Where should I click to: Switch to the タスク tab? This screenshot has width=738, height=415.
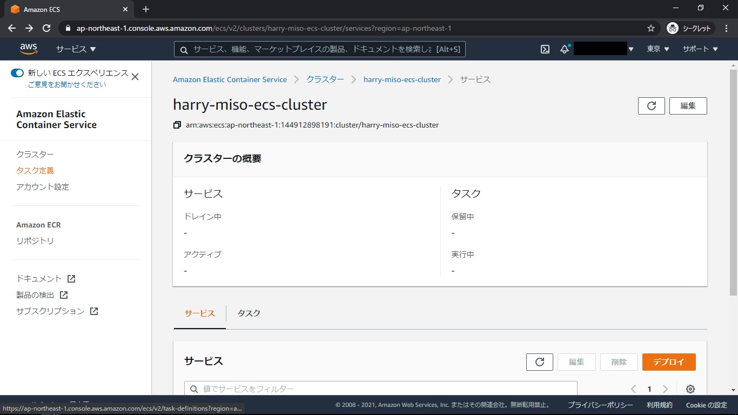coord(249,313)
